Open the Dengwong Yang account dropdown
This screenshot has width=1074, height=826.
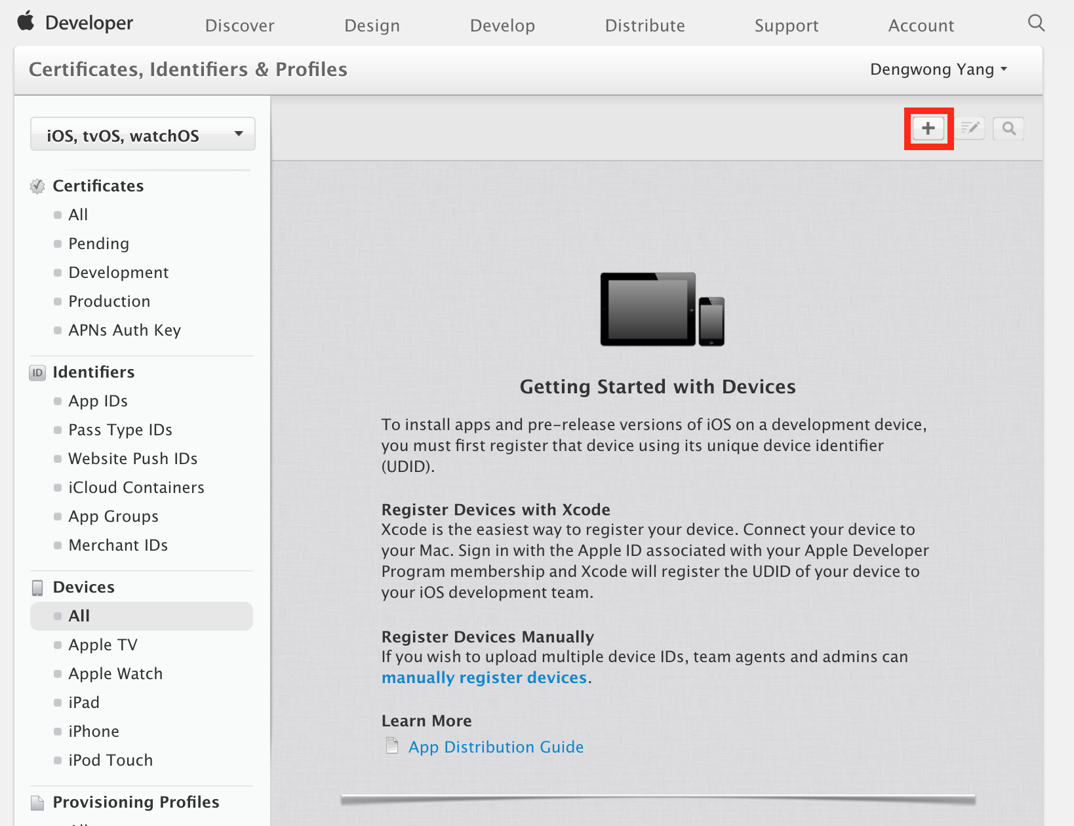click(938, 69)
